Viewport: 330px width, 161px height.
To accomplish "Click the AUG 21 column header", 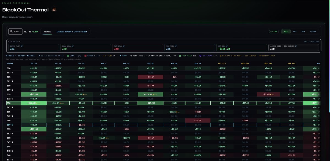I will [150, 63].
